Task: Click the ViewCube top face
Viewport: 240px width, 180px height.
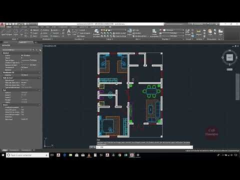Action: (229, 57)
